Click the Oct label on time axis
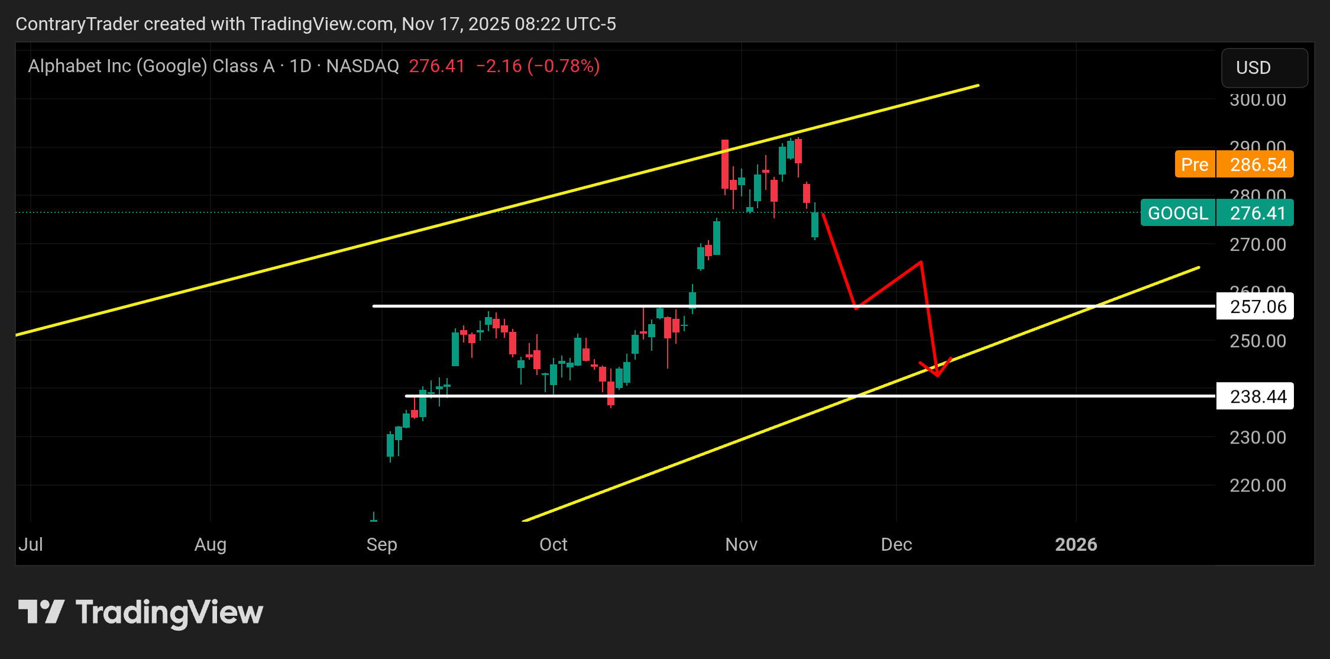This screenshot has width=1330, height=659. [x=553, y=544]
